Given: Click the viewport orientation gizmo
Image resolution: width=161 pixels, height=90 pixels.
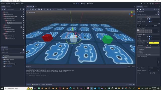Looking at the screenshot, I should pos(132,14).
